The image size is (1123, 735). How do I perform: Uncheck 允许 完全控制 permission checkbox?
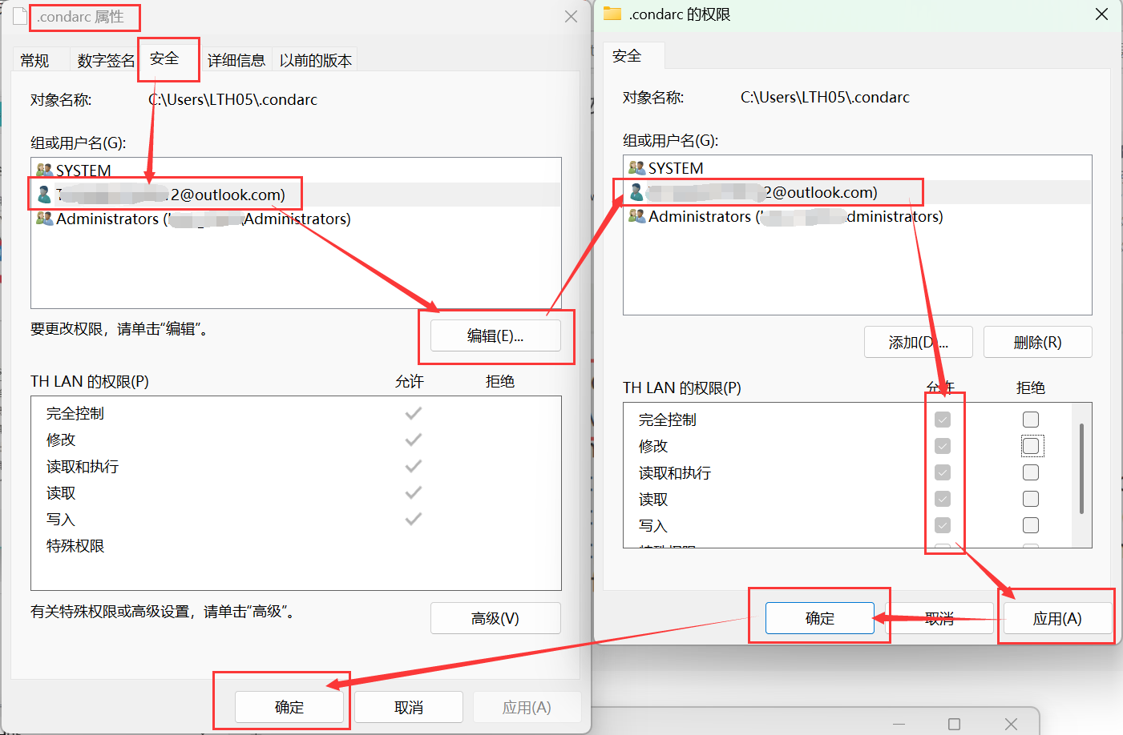tap(943, 419)
